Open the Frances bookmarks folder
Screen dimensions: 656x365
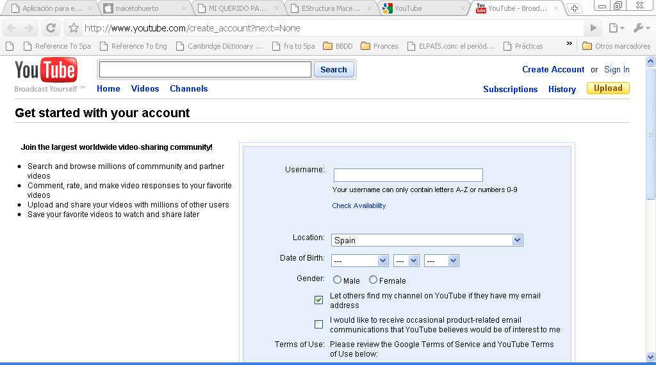pos(379,46)
